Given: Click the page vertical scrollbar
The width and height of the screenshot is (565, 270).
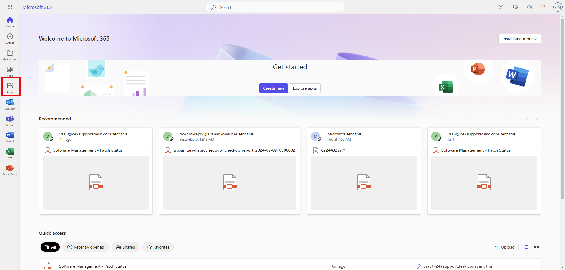Looking at the screenshot, I should 562,109.
